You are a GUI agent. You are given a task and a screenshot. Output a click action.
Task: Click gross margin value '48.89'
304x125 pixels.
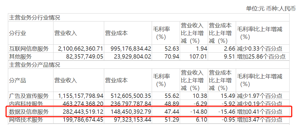click(171, 104)
